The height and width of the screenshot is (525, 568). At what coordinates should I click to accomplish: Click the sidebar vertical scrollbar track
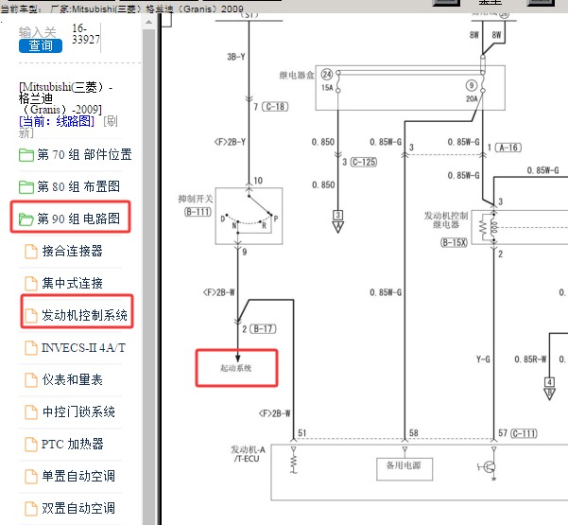click(148, 275)
